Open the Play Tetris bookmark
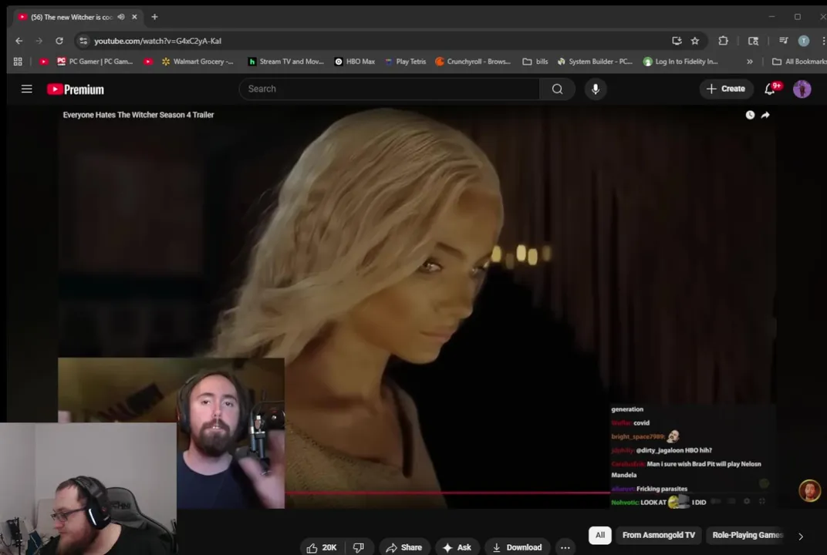This screenshot has height=555, width=827. pyautogui.click(x=406, y=62)
